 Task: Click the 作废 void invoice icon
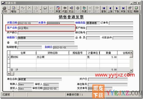(x=84, y=9)
